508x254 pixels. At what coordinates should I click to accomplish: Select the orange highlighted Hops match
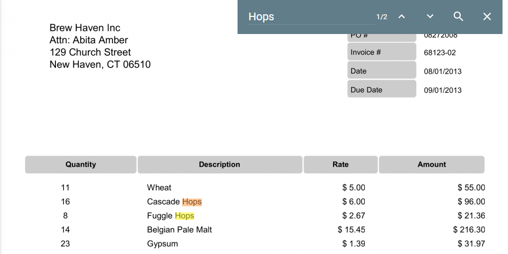coord(192,202)
